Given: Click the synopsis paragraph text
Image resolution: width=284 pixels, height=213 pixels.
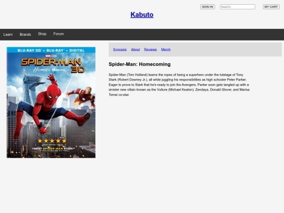Looking at the screenshot, I should [179, 85].
